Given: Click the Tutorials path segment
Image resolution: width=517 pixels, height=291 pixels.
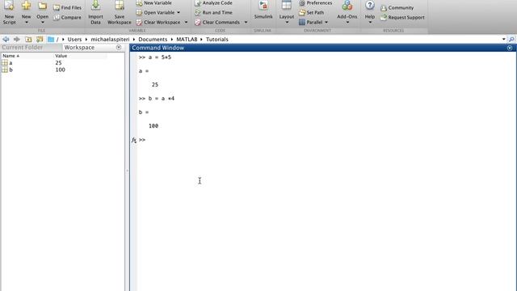Looking at the screenshot, I should point(217,40).
